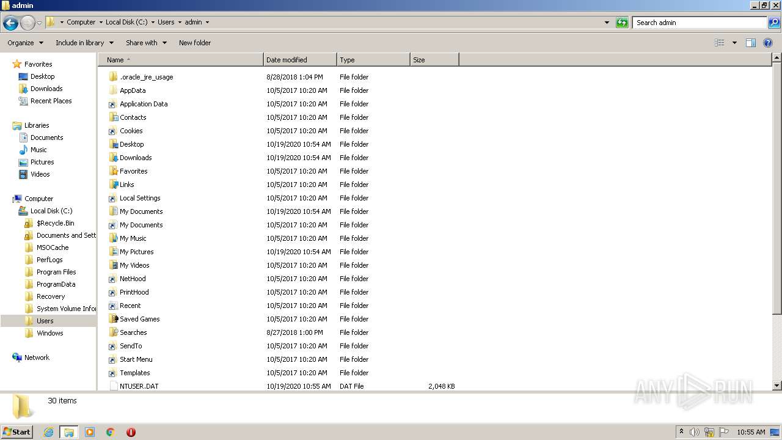
Task: Sort by the Type column header
Action: [x=373, y=60]
